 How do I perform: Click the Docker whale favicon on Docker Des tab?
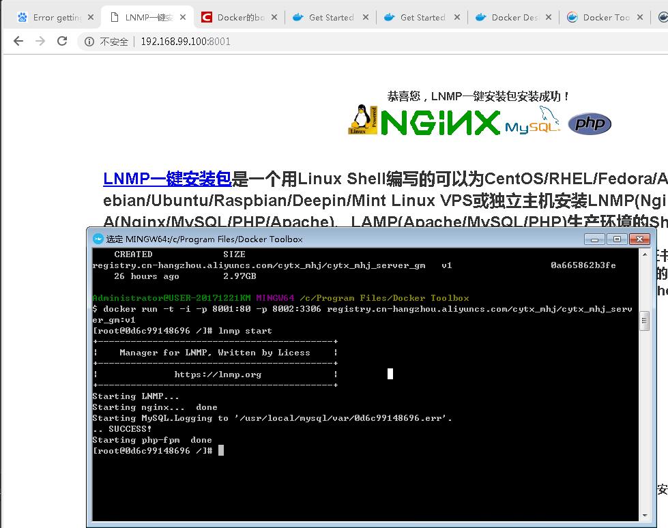tap(480, 18)
